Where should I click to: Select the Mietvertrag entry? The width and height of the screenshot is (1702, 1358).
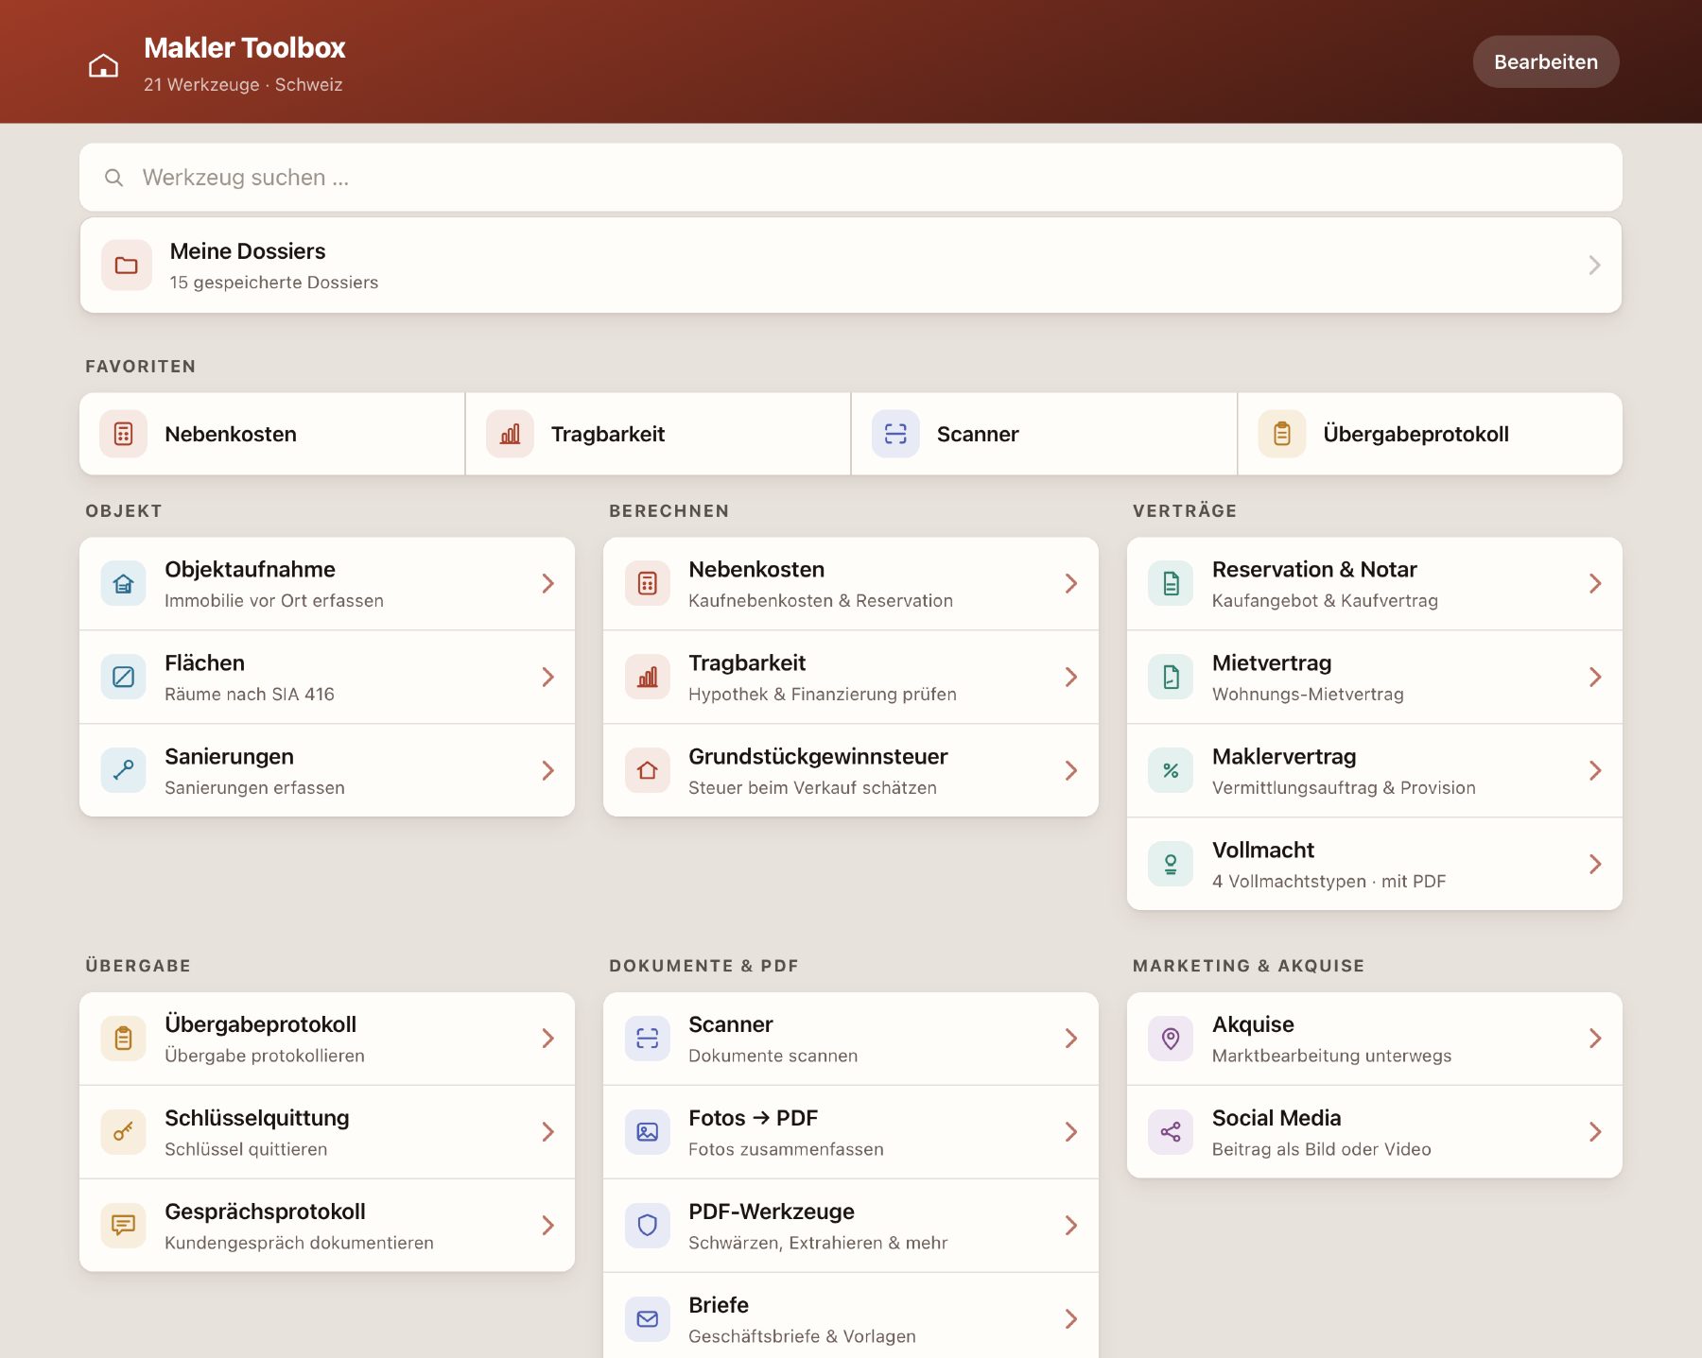pyautogui.click(x=1375, y=678)
